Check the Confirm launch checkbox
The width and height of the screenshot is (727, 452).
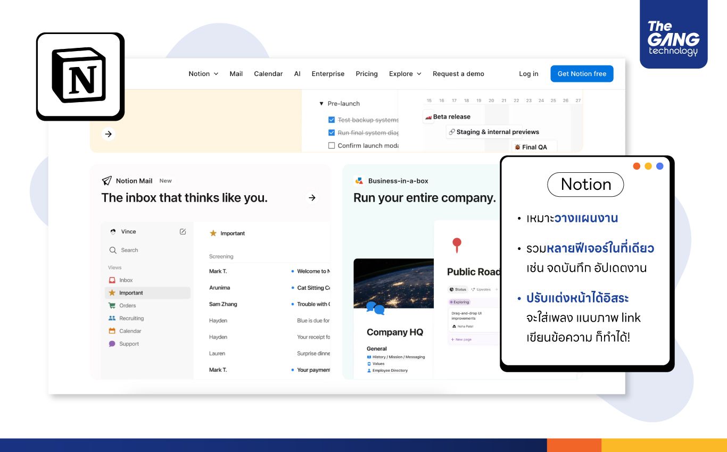(332, 146)
